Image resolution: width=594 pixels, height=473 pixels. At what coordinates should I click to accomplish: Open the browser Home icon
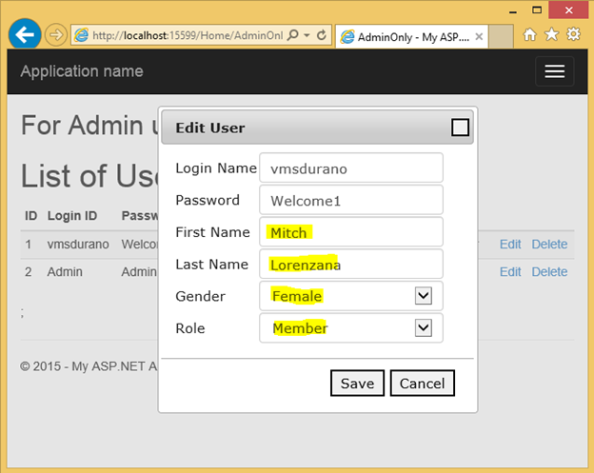pyautogui.click(x=530, y=35)
